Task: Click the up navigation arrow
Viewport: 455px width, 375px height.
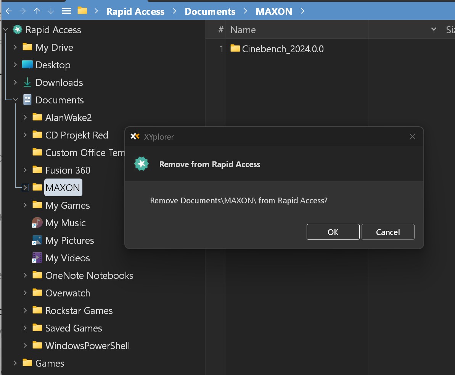Action: 37,11
